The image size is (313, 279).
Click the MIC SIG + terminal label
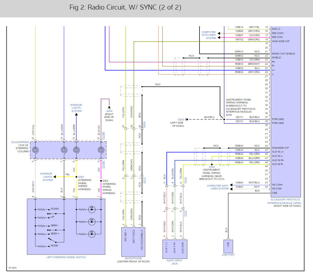(126, 235)
